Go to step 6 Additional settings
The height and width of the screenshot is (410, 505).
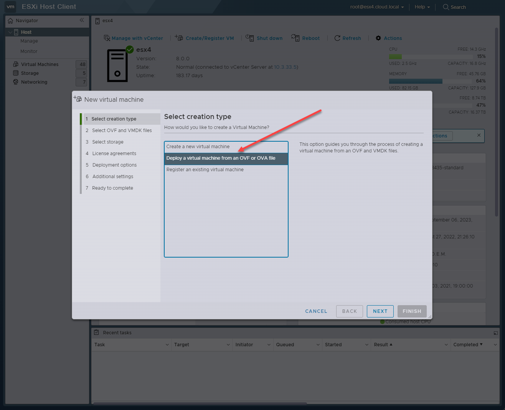click(121, 177)
